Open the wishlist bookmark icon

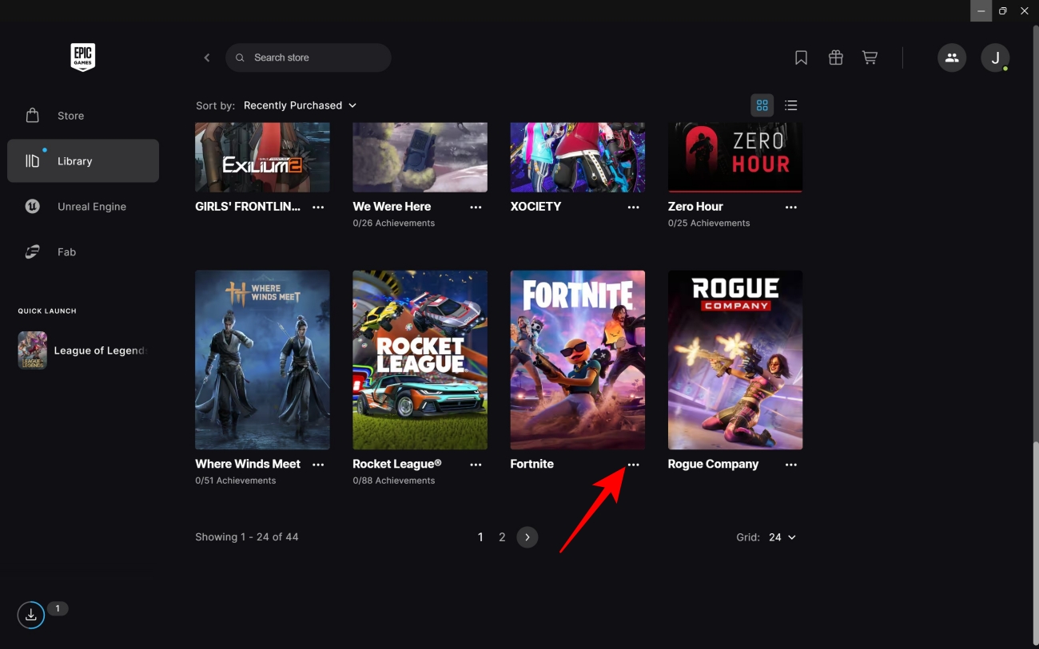click(801, 57)
